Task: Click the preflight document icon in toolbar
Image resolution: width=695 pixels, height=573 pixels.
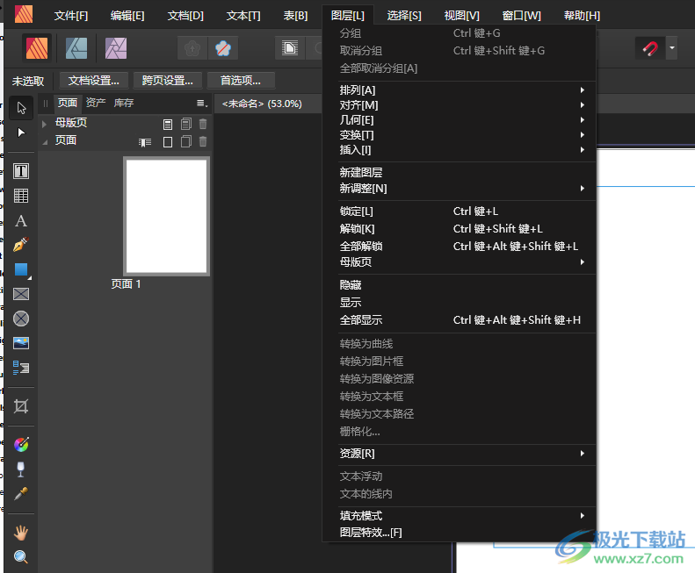Action: (289, 48)
